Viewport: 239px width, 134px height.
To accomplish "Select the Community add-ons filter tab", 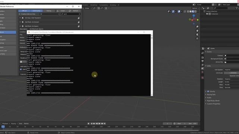I will coord(37,11).
